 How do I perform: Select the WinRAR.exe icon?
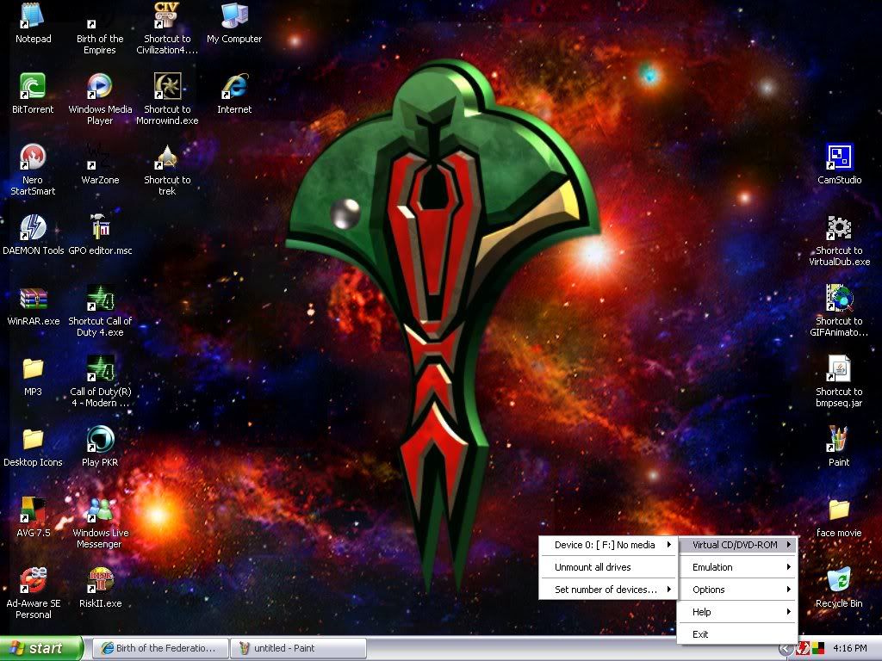click(33, 298)
